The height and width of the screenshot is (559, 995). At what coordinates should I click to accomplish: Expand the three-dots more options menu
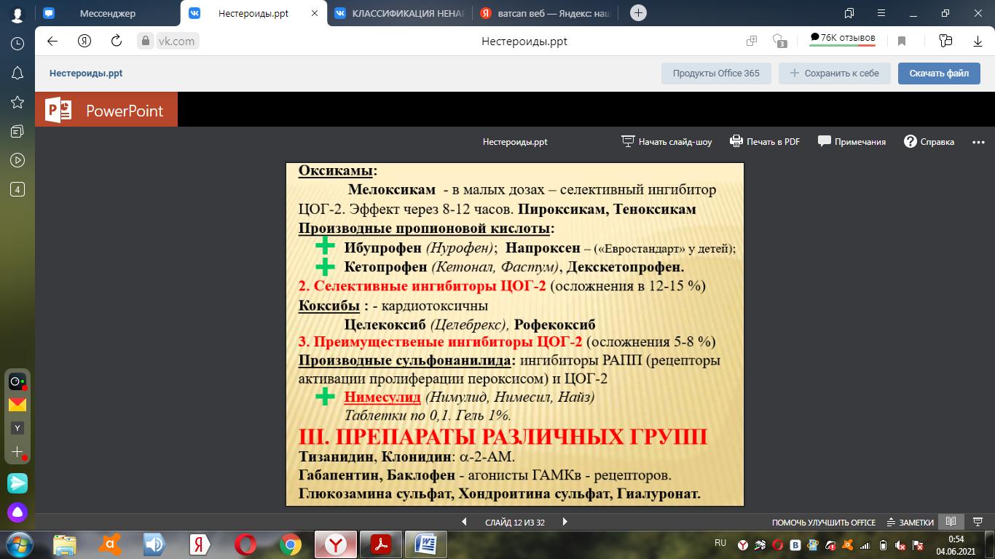tap(978, 142)
